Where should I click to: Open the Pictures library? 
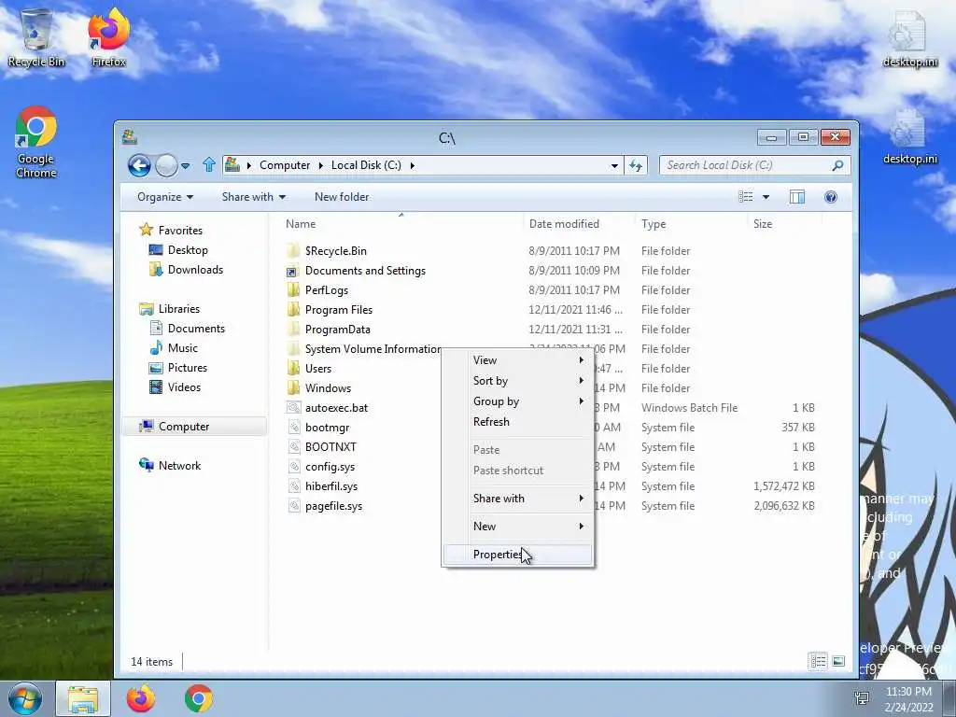178,368
